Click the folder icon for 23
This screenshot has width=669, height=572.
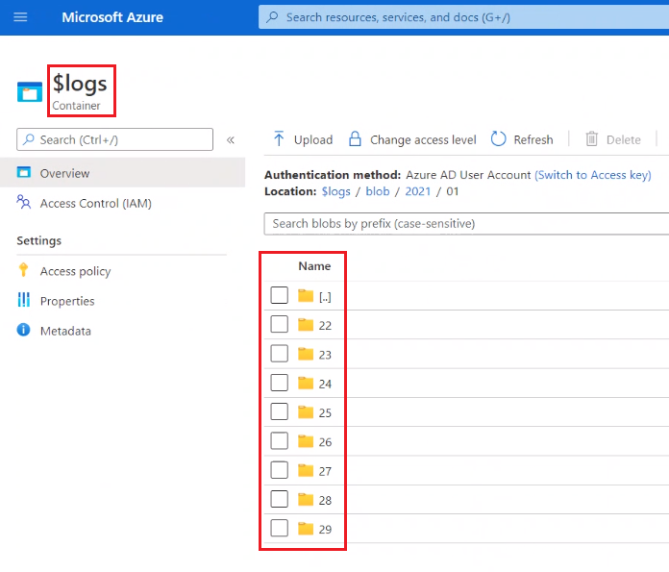306,354
